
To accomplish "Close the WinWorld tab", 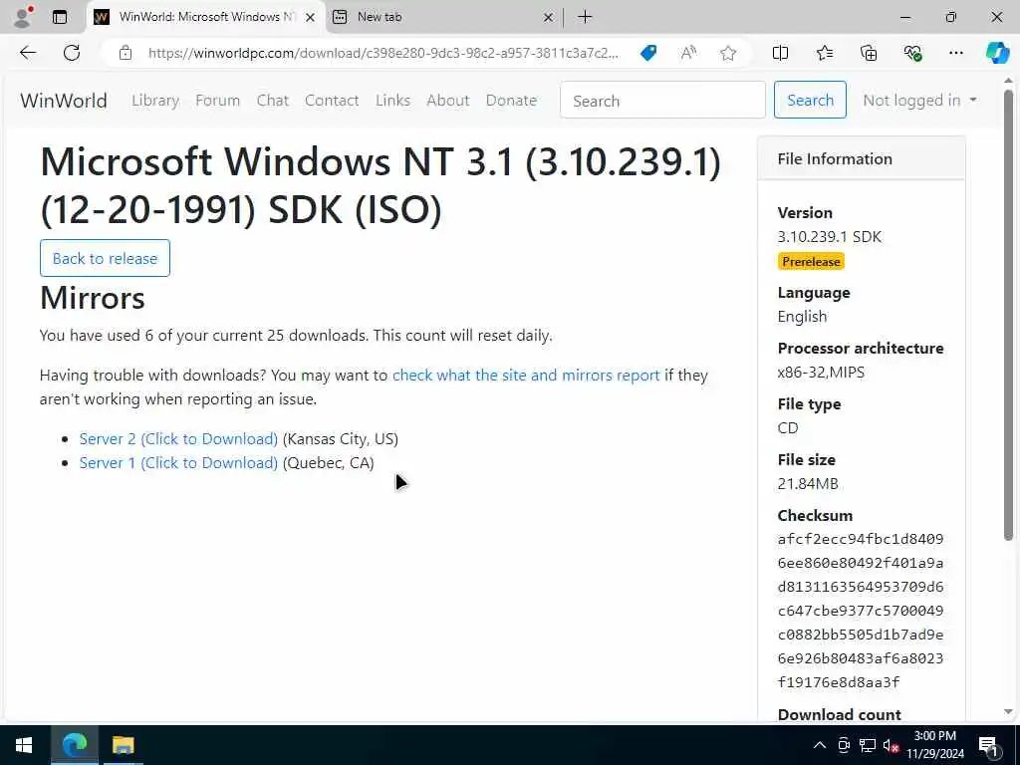I will [x=311, y=18].
